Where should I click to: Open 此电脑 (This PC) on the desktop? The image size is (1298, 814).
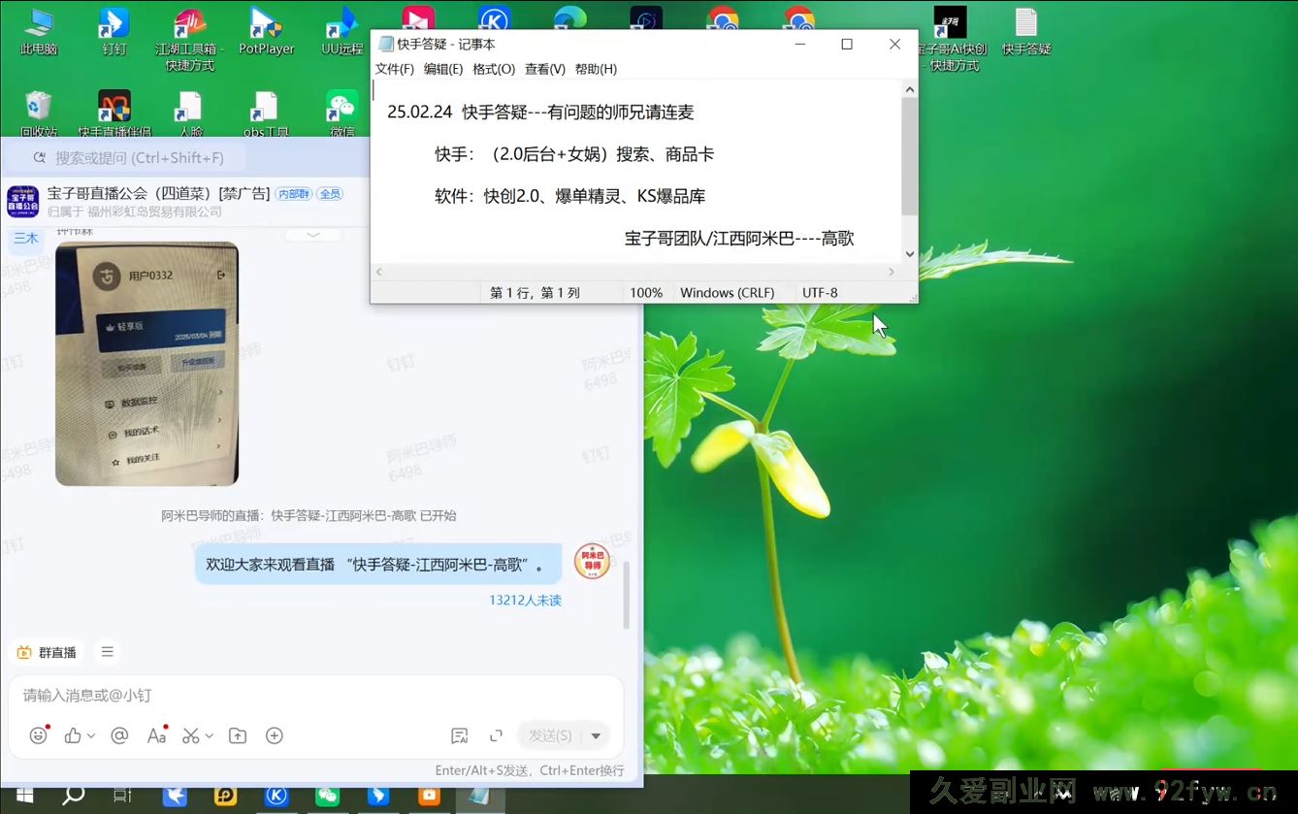[x=38, y=29]
